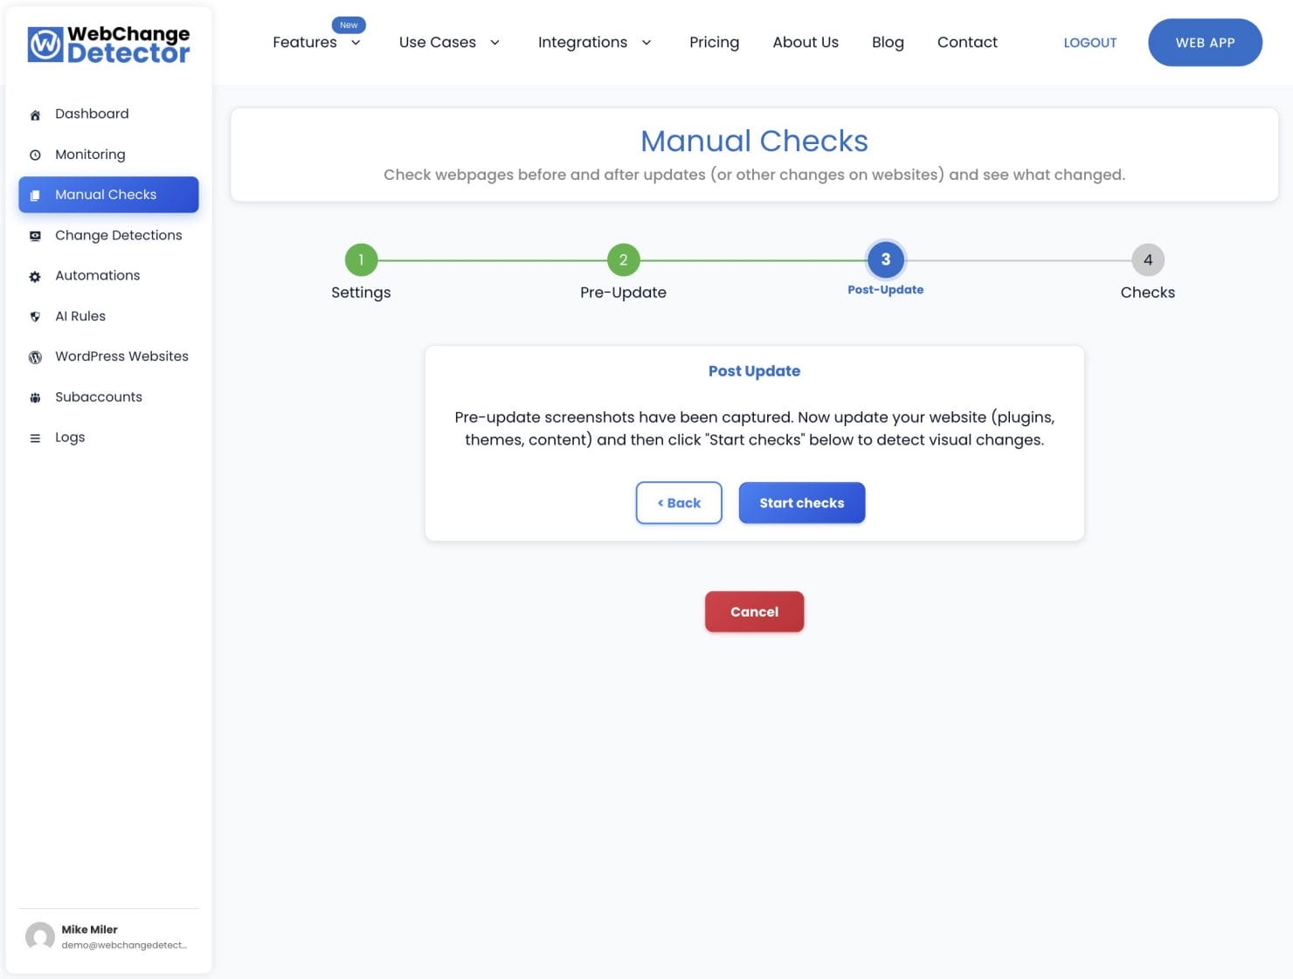Click the Logs list icon
The height and width of the screenshot is (979, 1293).
[x=35, y=438]
